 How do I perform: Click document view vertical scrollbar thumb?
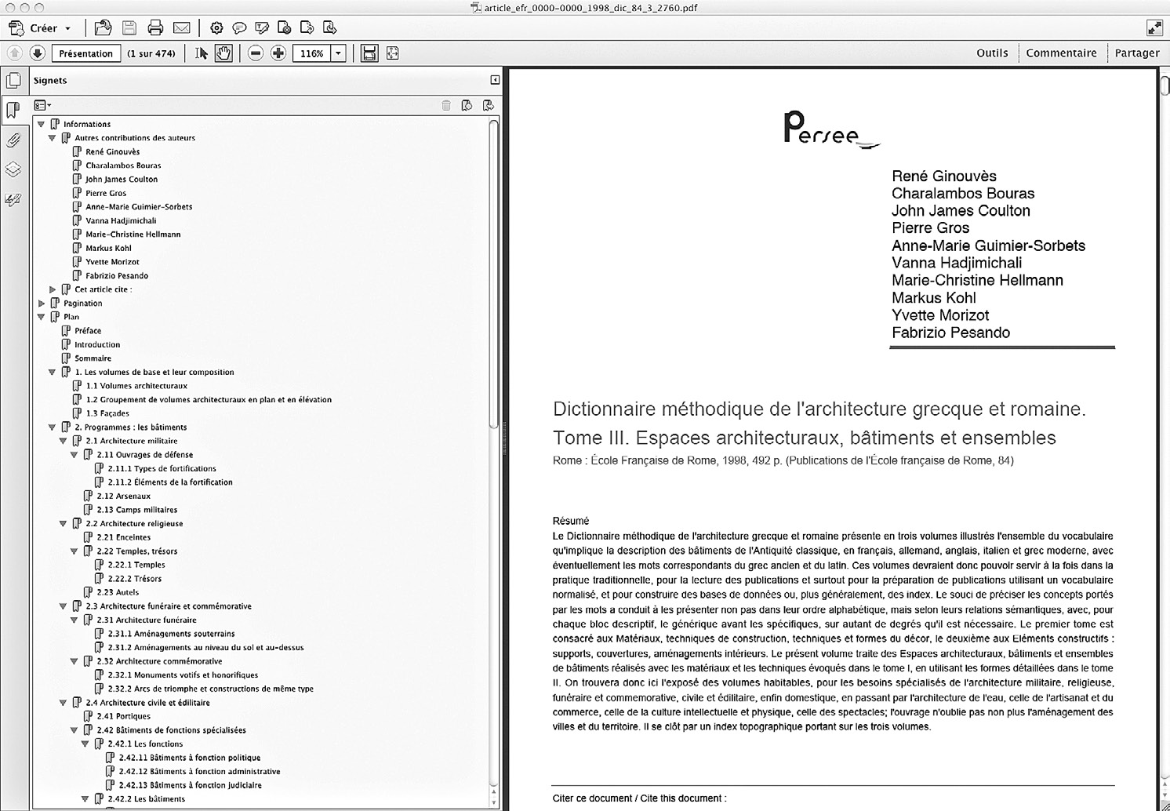[1164, 85]
